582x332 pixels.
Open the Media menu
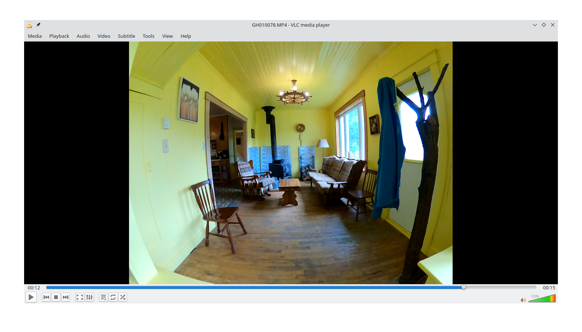[35, 36]
